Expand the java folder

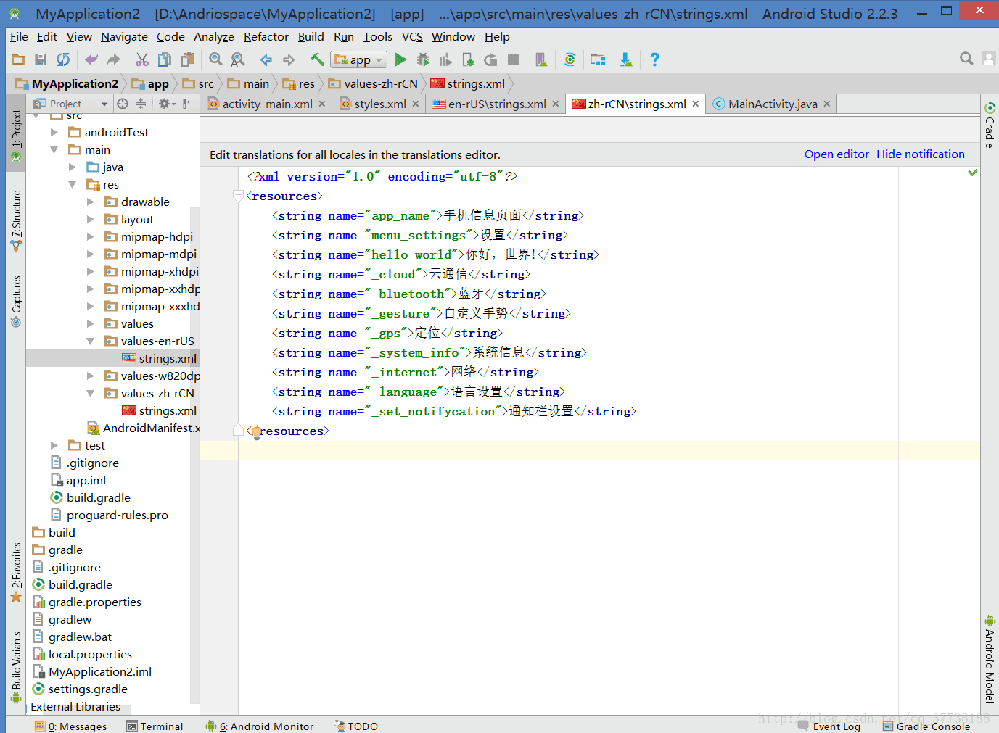coord(73,167)
